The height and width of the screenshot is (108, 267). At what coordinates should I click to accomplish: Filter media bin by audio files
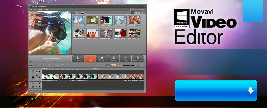(143, 13)
